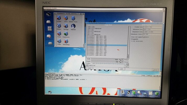The image size is (187, 105).
Task: Toggle the Width Default checkbox
Action: click(122, 60)
